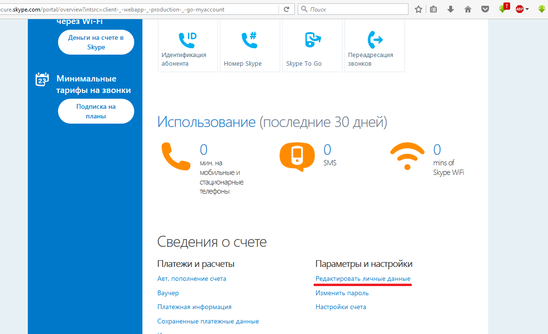This screenshot has width=548, height=334.
Task: Click the Pocket icon in the toolbar
Action: tap(485, 9)
